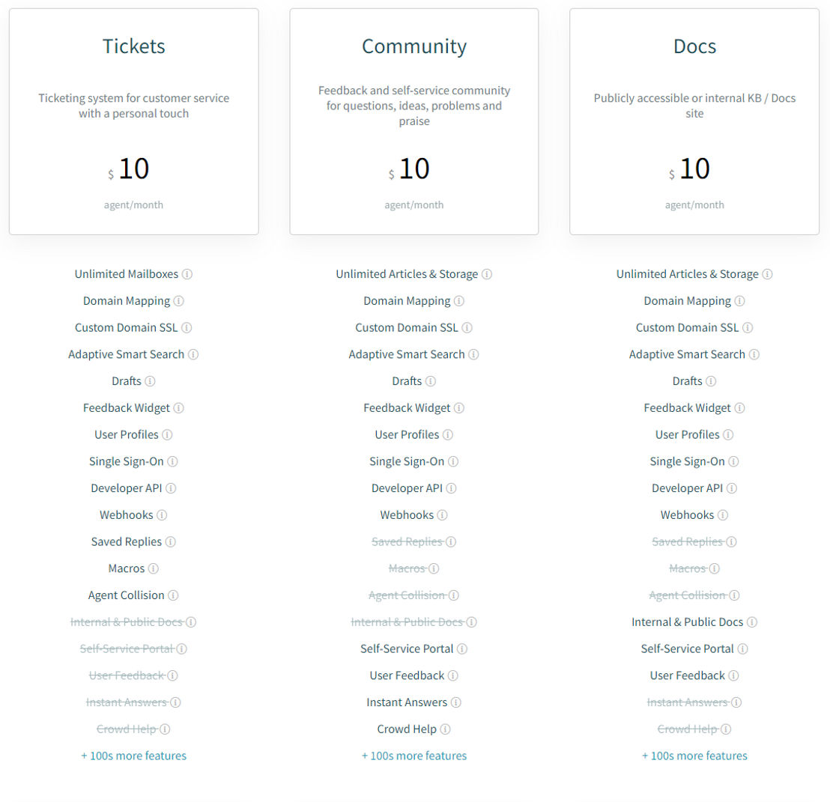Click info icon beside Docs Self-Service Portal
The width and height of the screenshot is (830, 802).
pyautogui.click(x=742, y=648)
